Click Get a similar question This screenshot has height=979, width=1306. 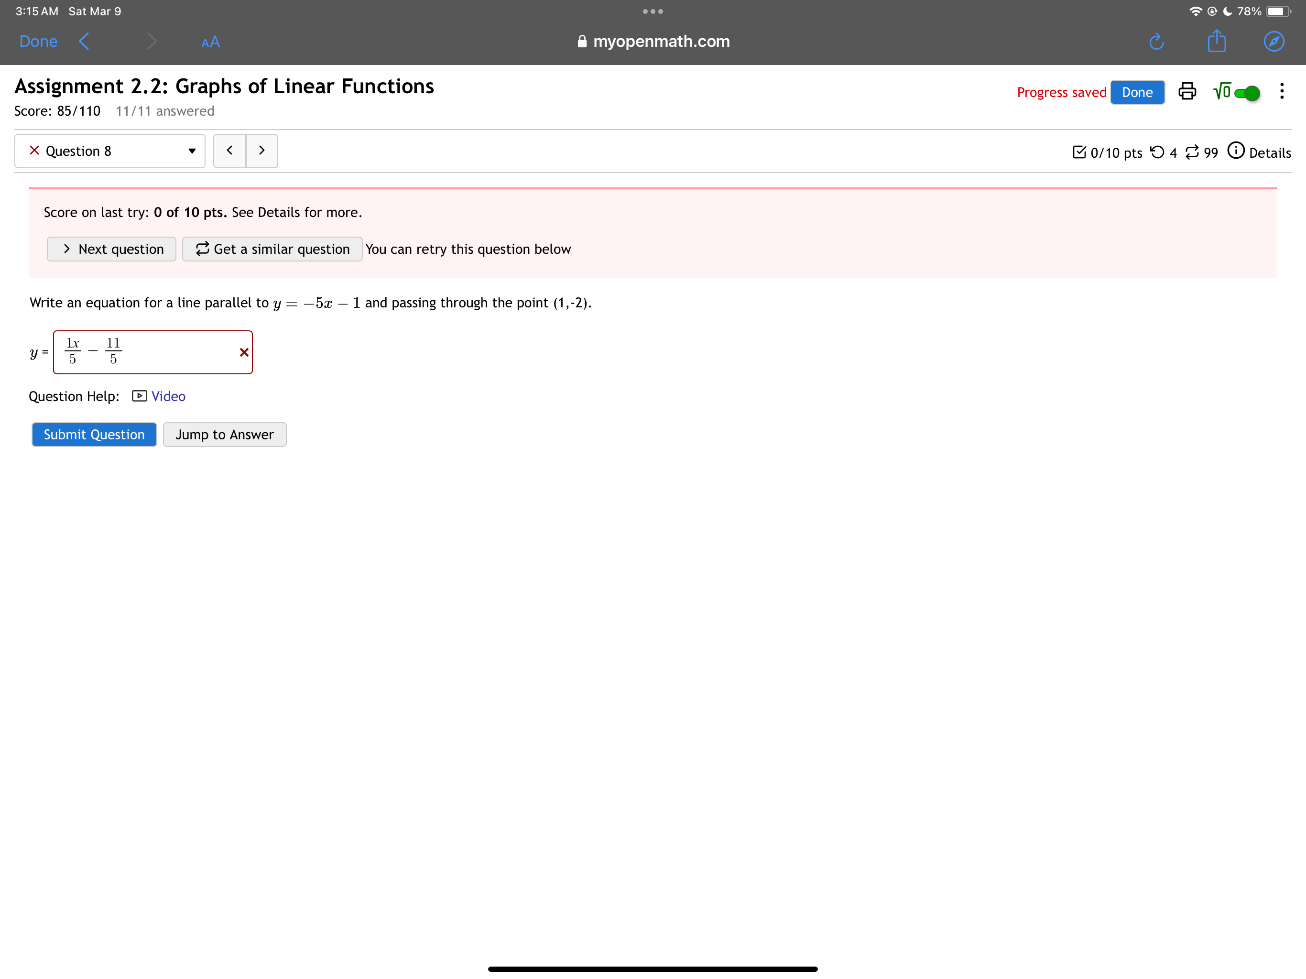coord(272,249)
